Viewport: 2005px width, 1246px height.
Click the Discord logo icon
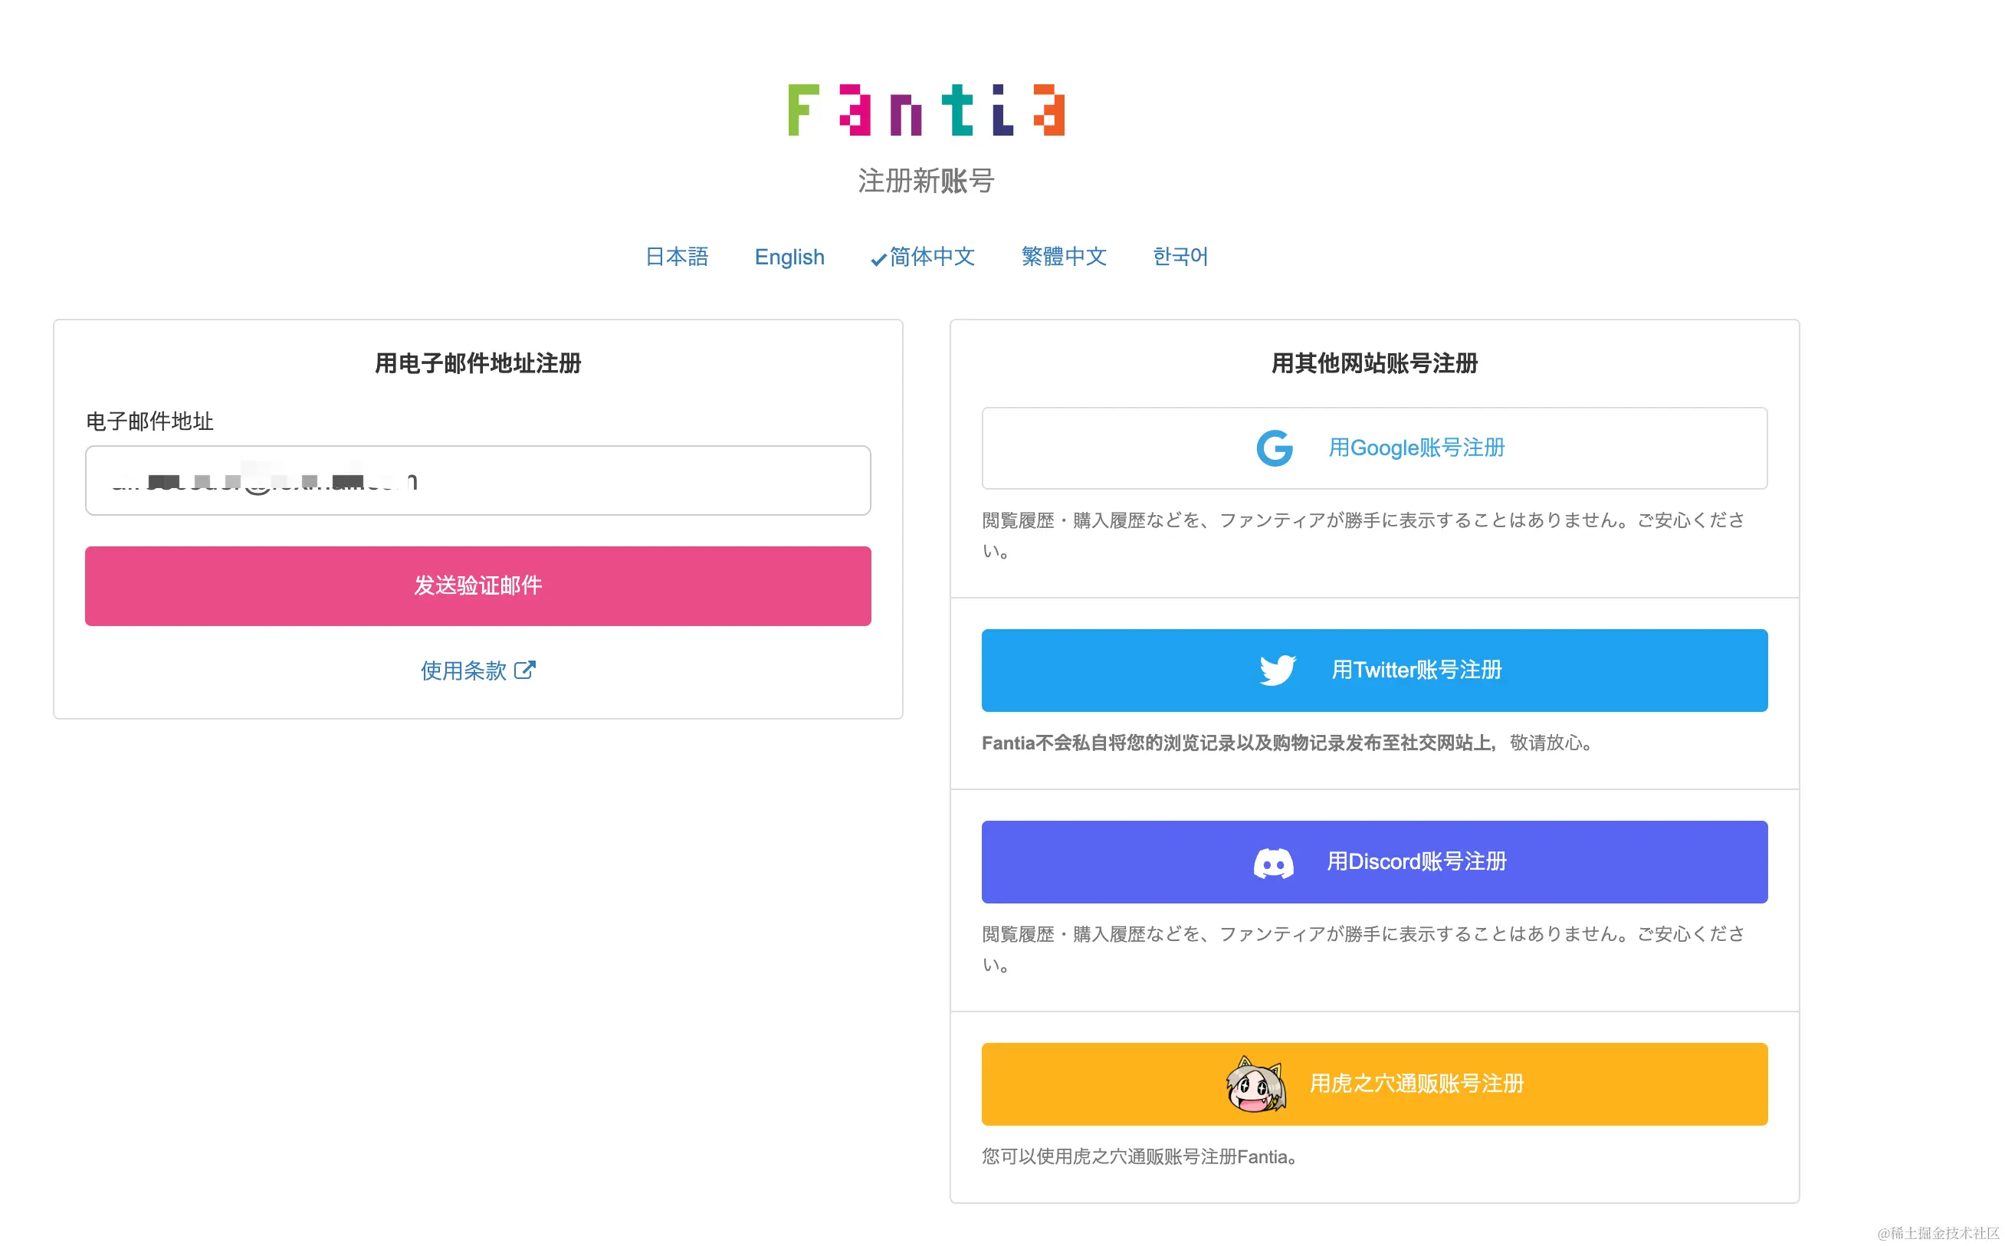click(1275, 861)
